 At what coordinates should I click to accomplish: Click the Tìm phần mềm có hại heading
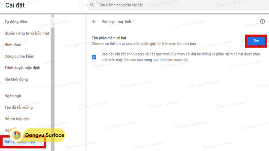coord(109,38)
